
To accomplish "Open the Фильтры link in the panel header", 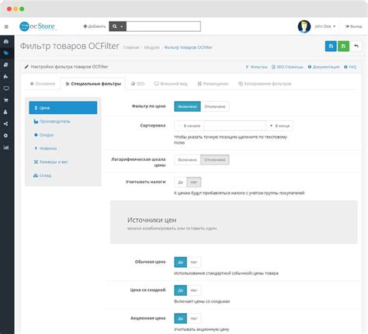I will pos(256,67).
